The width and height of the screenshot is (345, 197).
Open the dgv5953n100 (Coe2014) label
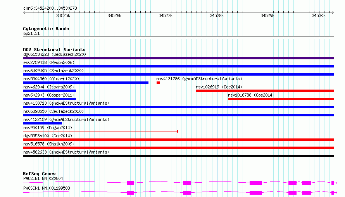(48, 136)
